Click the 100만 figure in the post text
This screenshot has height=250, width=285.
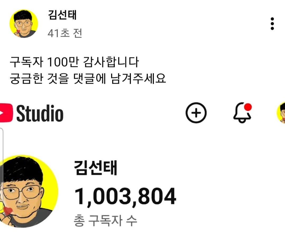(x=63, y=62)
